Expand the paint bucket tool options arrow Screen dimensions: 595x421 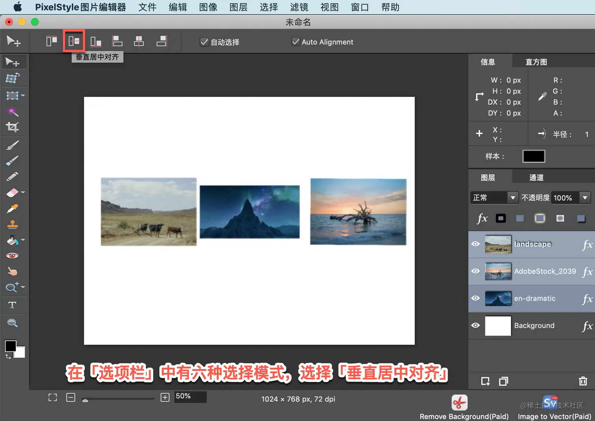coord(23,240)
